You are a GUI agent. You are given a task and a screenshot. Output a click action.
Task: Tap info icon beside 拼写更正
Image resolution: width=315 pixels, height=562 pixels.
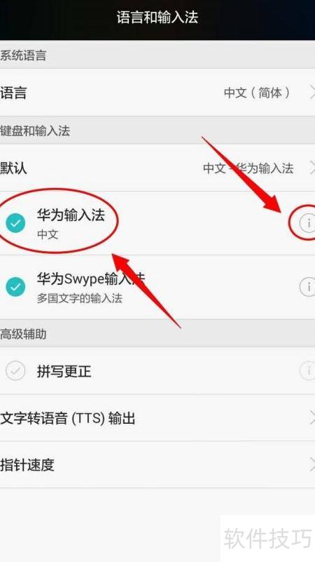point(307,370)
